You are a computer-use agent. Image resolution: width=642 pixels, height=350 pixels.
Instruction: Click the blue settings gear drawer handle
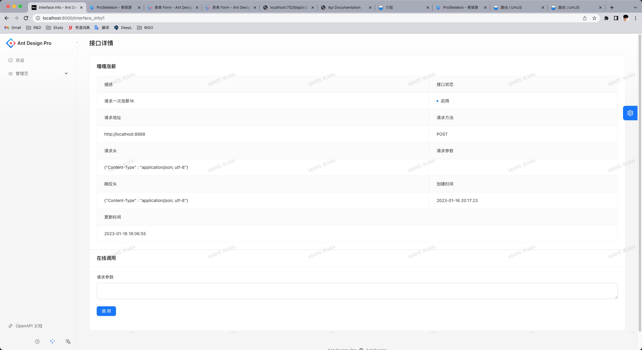pos(630,113)
